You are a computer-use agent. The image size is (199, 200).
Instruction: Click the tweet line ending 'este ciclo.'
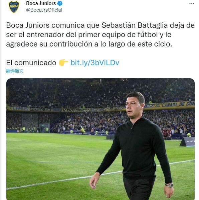(x=89, y=44)
